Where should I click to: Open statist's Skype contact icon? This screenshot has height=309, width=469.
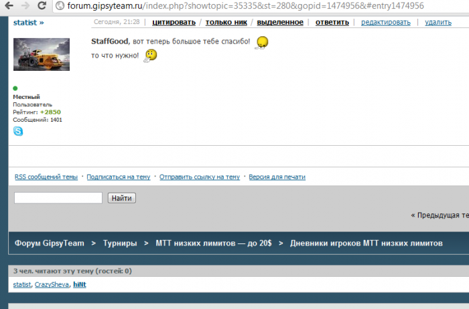(x=18, y=131)
